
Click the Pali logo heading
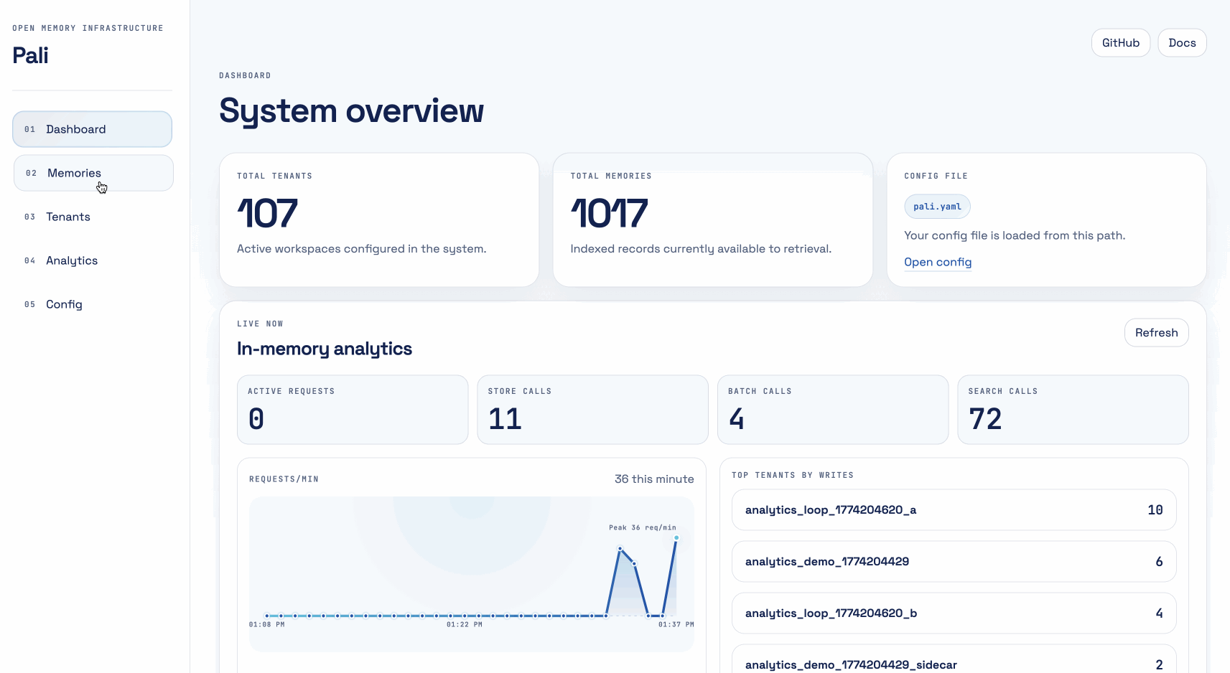(31, 55)
